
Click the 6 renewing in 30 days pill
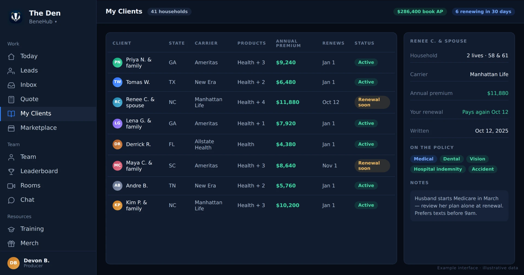tap(483, 11)
